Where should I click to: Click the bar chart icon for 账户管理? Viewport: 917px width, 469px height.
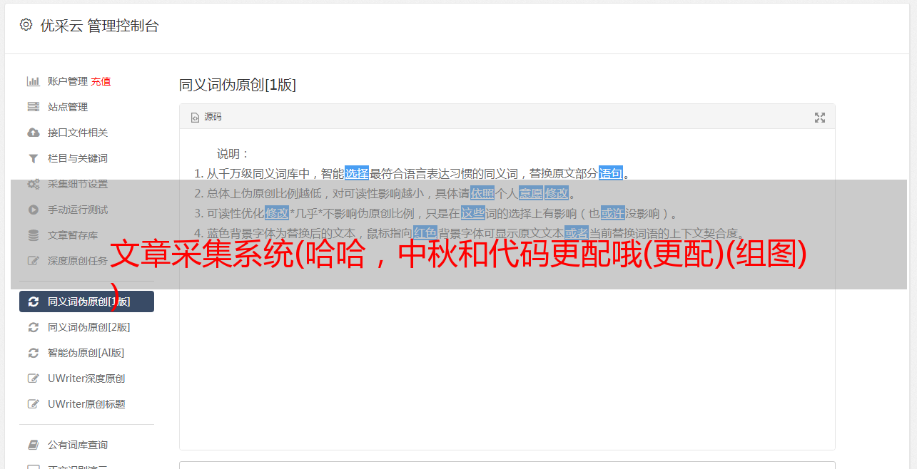[x=33, y=81]
